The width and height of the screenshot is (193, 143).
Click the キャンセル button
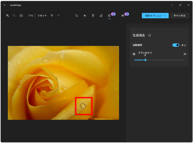(x=179, y=16)
